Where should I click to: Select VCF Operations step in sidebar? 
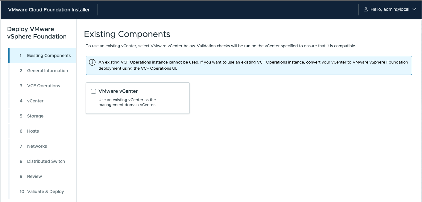pyautogui.click(x=43, y=86)
